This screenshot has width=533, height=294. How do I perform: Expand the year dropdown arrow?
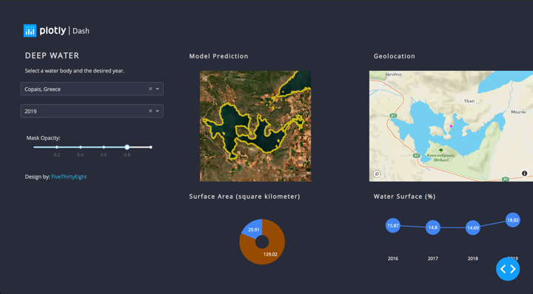click(158, 111)
